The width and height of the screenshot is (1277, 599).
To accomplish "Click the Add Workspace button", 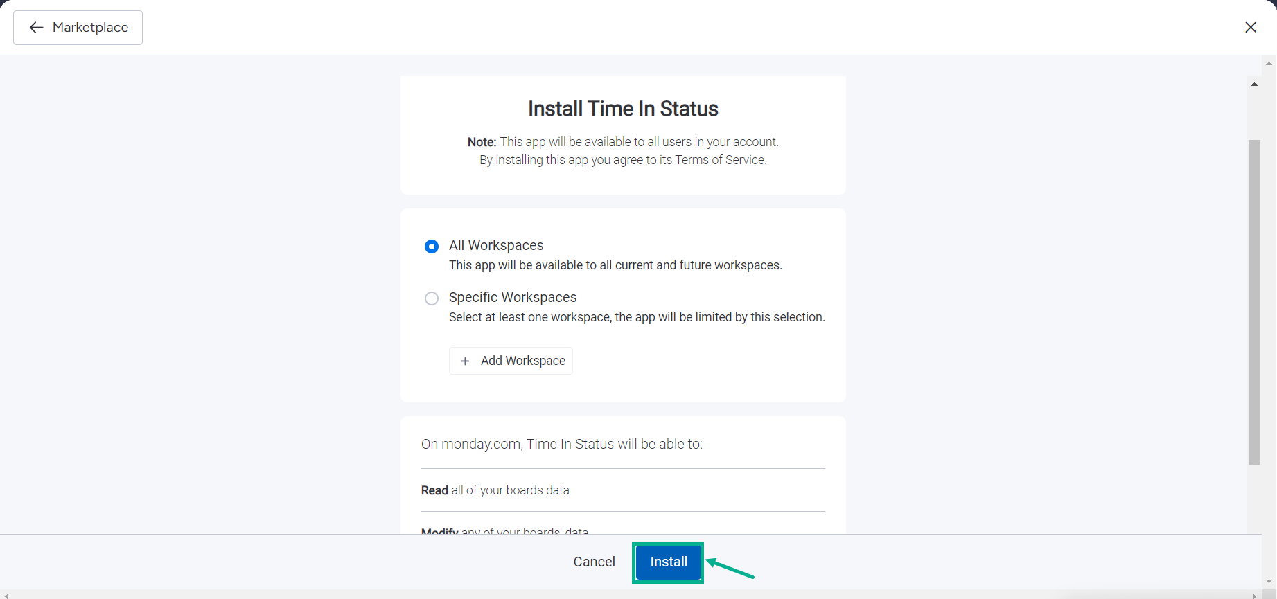I will (x=511, y=361).
